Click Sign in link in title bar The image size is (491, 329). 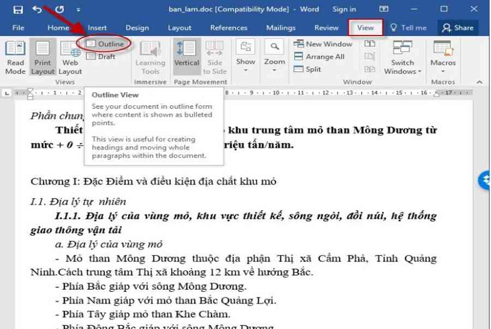click(344, 9)
